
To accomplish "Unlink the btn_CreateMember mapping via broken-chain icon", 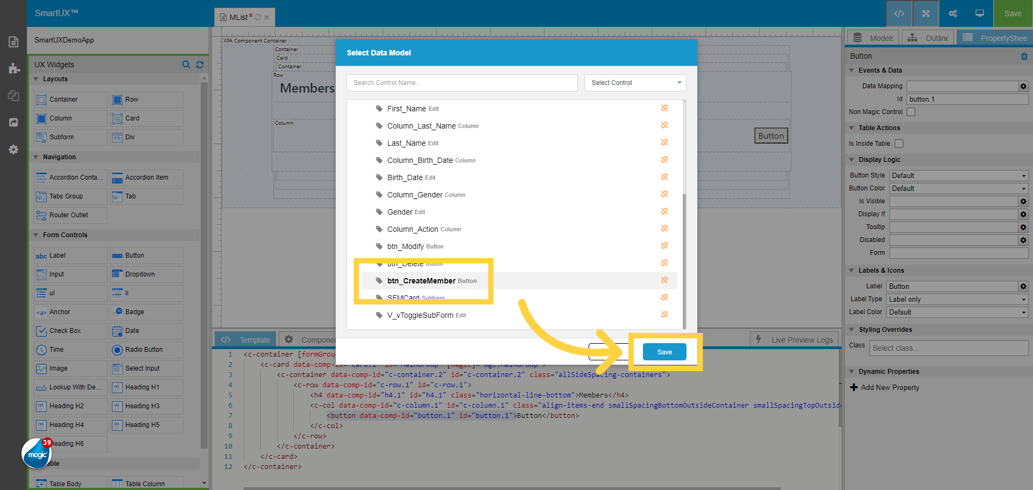I will [664, 280].
